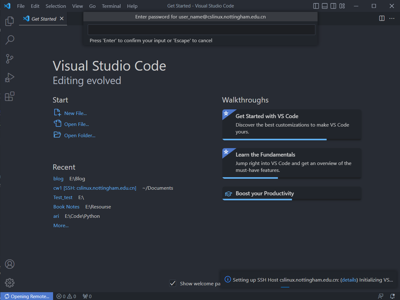This screenshot has height=300, width=400.
Task: Toggle secondary side bar layout icon
Action: click(x=333, y=6)
